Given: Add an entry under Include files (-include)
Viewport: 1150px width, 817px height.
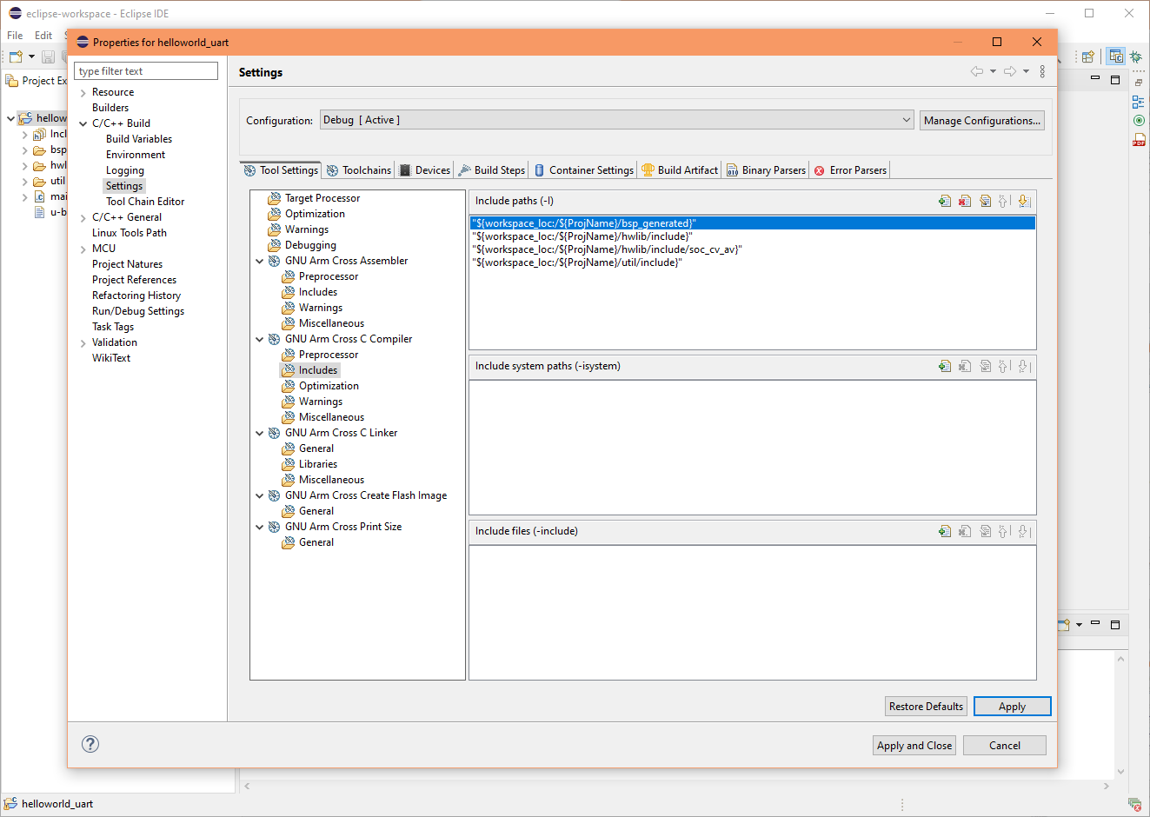Looking at the screenshot, I should pos(945,531).
